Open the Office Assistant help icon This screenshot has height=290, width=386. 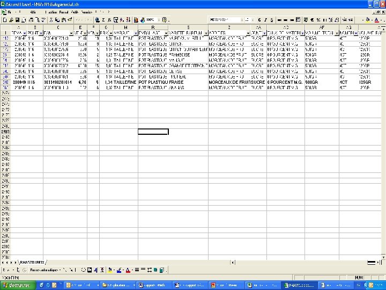[x=165, y=20]
